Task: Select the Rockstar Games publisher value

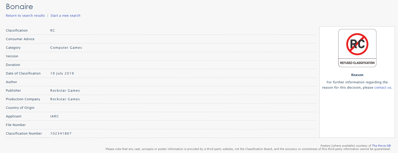Action: pos(65,91)
